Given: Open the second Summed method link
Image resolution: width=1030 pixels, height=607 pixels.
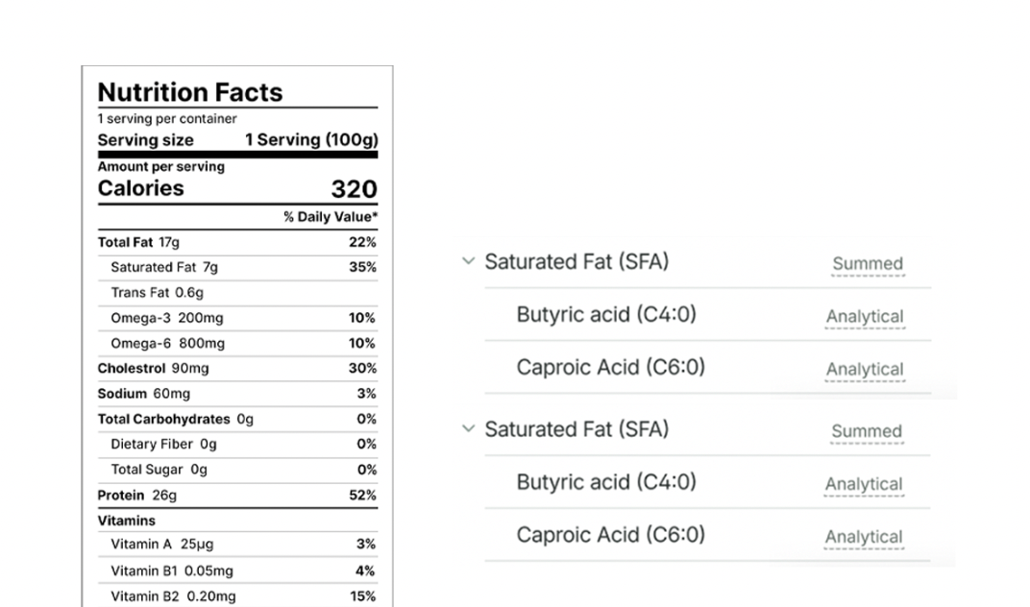Looking at the screenshot, I should pyautogui.click(x=867, y=431).
